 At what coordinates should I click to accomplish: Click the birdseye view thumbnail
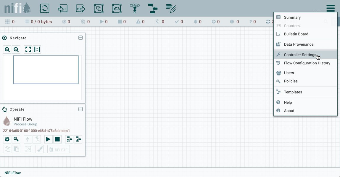46,70
